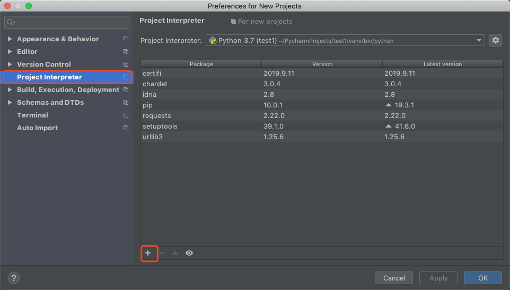This screenshot has width=510, height=290.
Task: Click the upgrade package arrow icon
Action: click(x=175, y=253)
